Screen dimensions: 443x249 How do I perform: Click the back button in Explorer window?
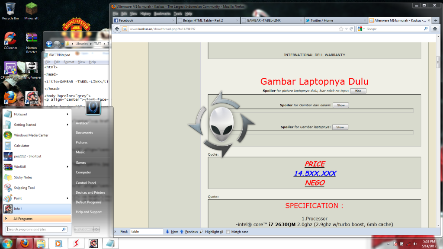(49, 44)
